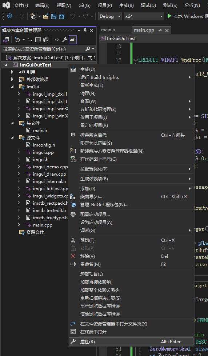Select 重新生成(E) in context menu
208x356 pixels.
(x=131, y=85)
